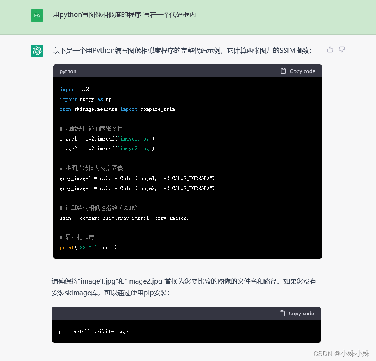Image resolution: width=376 pixels, height=361 pixels.
Task: Click the print("SSIM:", ssim) line
Action: [x=88, y=248]
